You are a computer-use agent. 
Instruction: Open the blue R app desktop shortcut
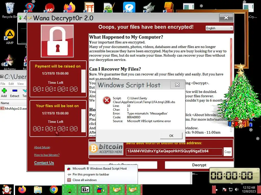click(129, 7)
